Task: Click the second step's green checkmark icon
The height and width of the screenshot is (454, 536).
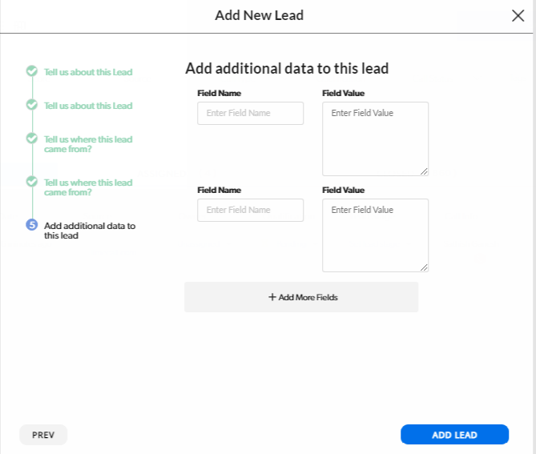Action: pos(32,105)
